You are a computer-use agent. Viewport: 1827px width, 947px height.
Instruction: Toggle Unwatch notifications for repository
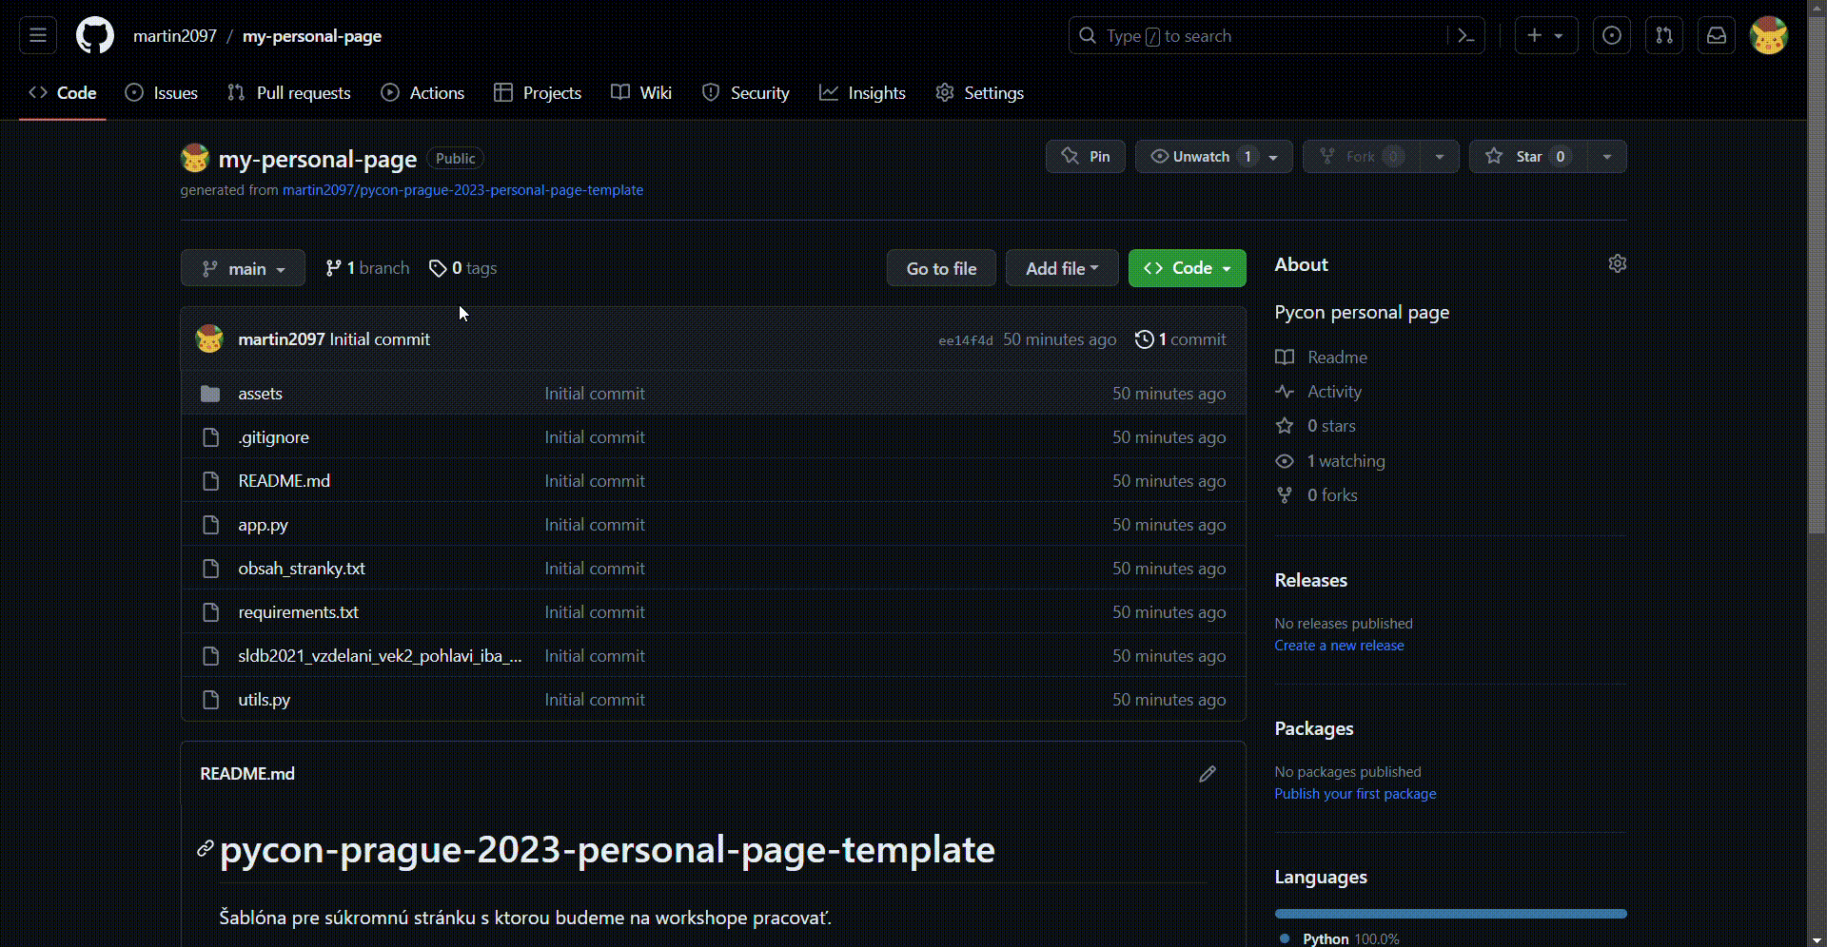coord(1214,157)
